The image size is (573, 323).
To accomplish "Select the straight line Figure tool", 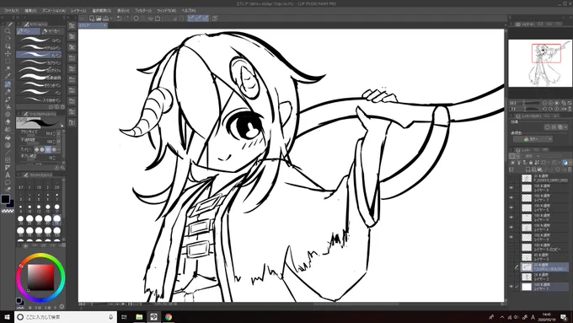I will coord(8,153).
